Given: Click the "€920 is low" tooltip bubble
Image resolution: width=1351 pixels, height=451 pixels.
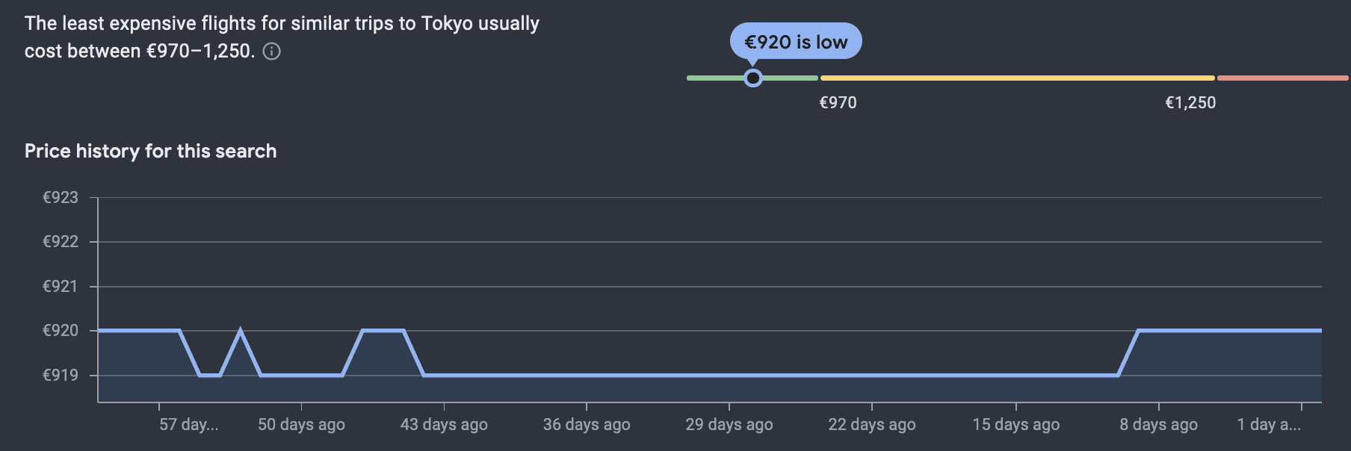Looking at the screenshot, I should coord(796,42).
